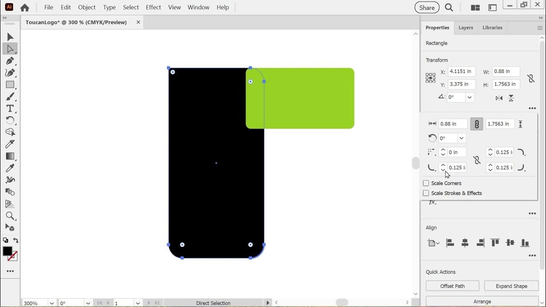The image size is (546, 307).
Task: Click the Flip Vertical icon
Action: click(511, 98)
